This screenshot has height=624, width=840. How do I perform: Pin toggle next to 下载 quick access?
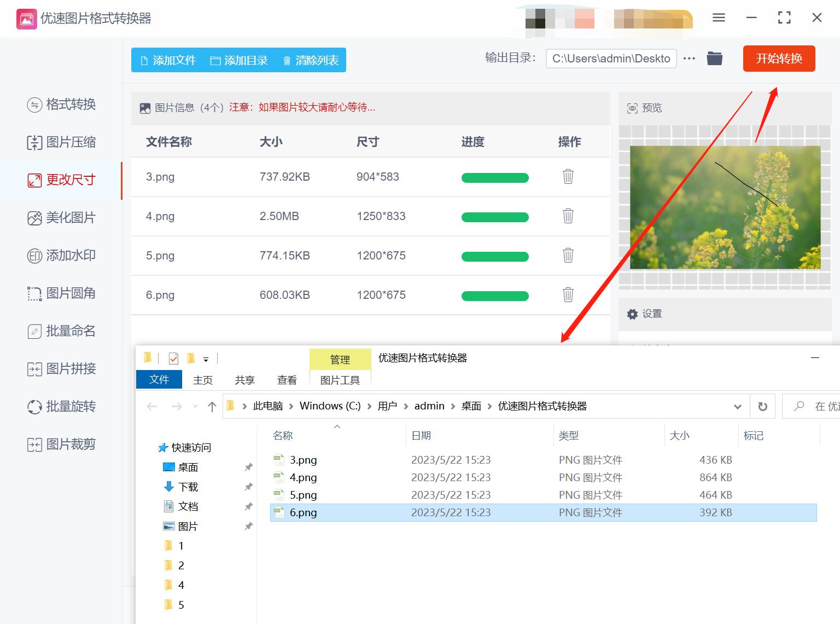pyautogui.click(x=249, y=487)
